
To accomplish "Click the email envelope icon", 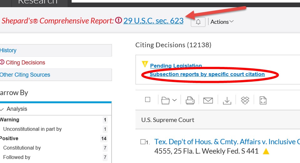I will 208,100.
